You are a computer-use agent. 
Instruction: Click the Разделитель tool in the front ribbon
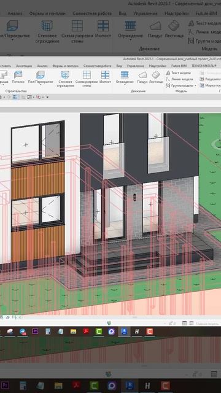(210, 79)
